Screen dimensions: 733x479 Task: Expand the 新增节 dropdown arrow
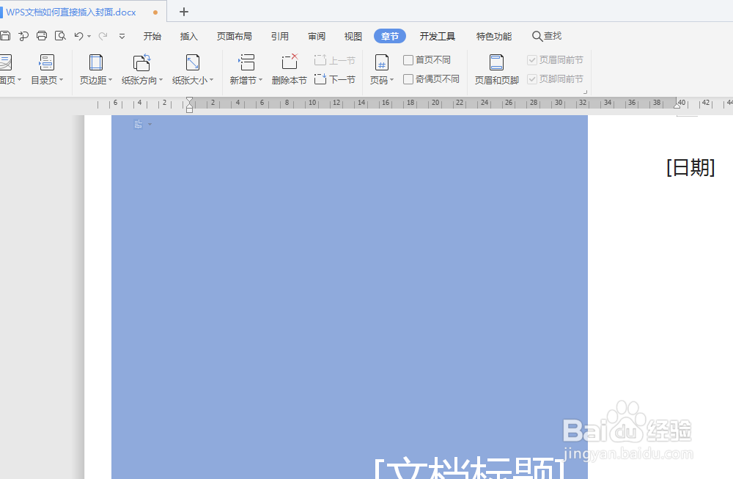(260, 80)
